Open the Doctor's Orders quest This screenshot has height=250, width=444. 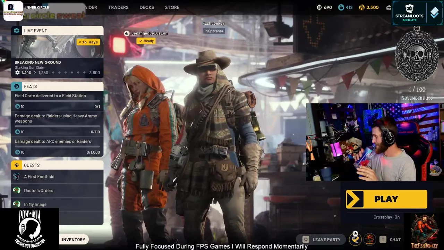tap(57, 190)
